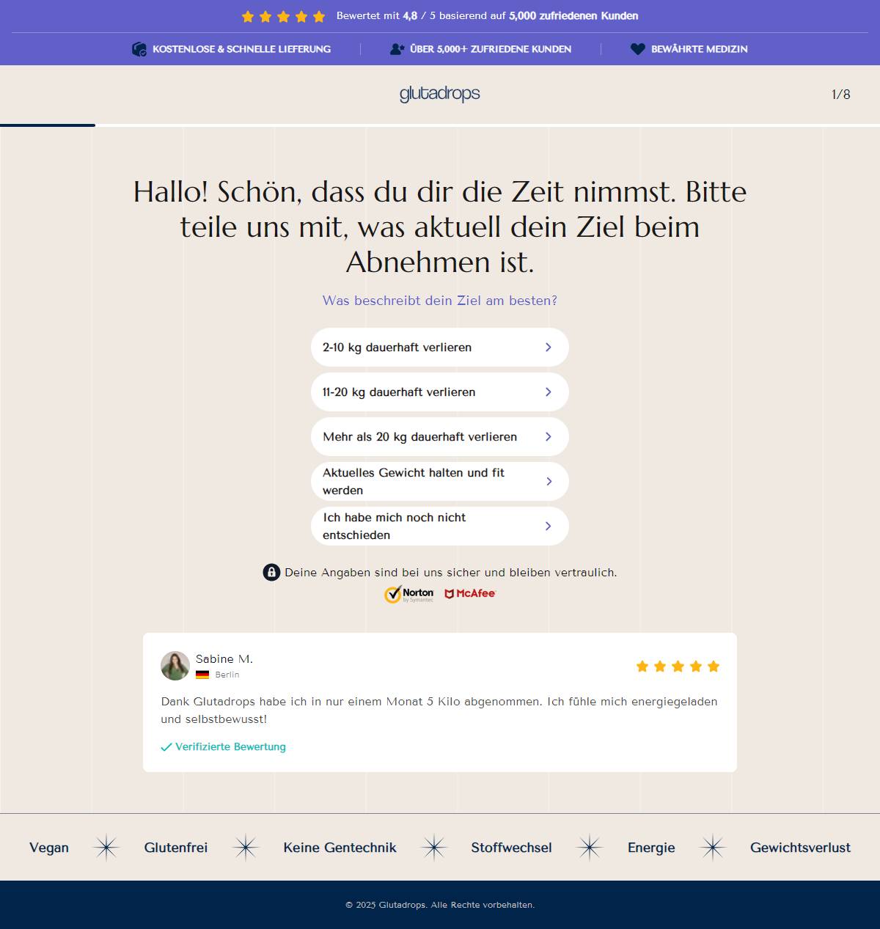Select the option '2-10 kg dauerhaft verlieren'
The width and height of the screenshot is (880, 929).
coord(439,348)
